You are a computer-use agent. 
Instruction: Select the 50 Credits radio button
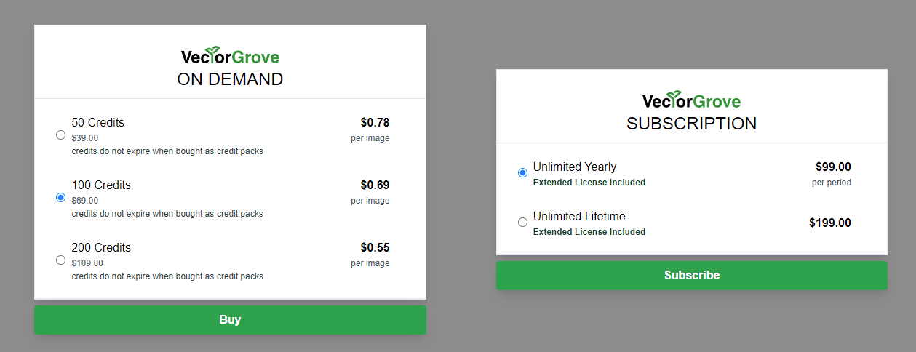(x=60, y=135)
